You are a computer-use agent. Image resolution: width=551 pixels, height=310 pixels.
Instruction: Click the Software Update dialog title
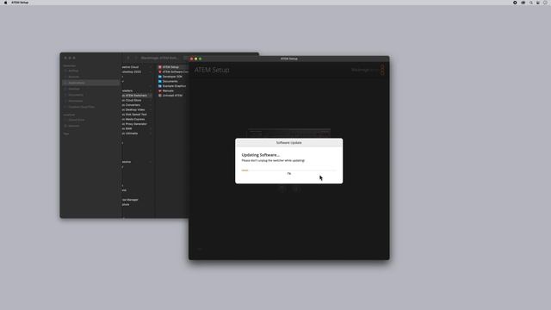(x=289, y=143)
